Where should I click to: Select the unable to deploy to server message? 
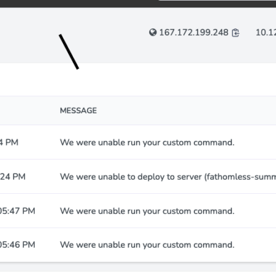click(x=168, y=177)
